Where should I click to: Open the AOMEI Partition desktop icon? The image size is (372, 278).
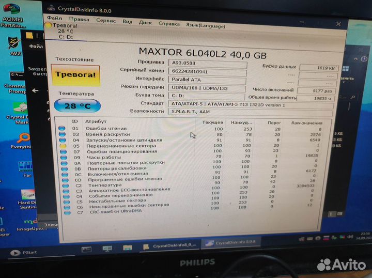12,16
